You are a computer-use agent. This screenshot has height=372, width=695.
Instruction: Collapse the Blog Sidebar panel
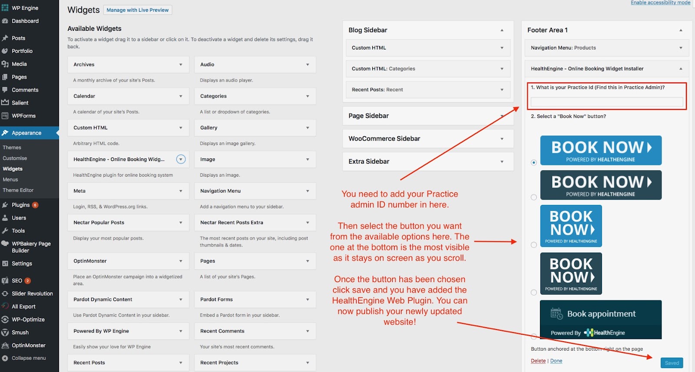pos(502,30)
